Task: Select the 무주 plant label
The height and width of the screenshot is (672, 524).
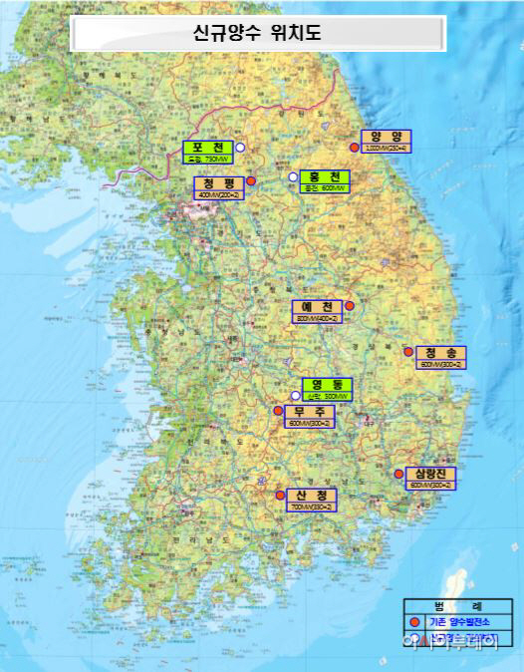Action: (310, 417)
